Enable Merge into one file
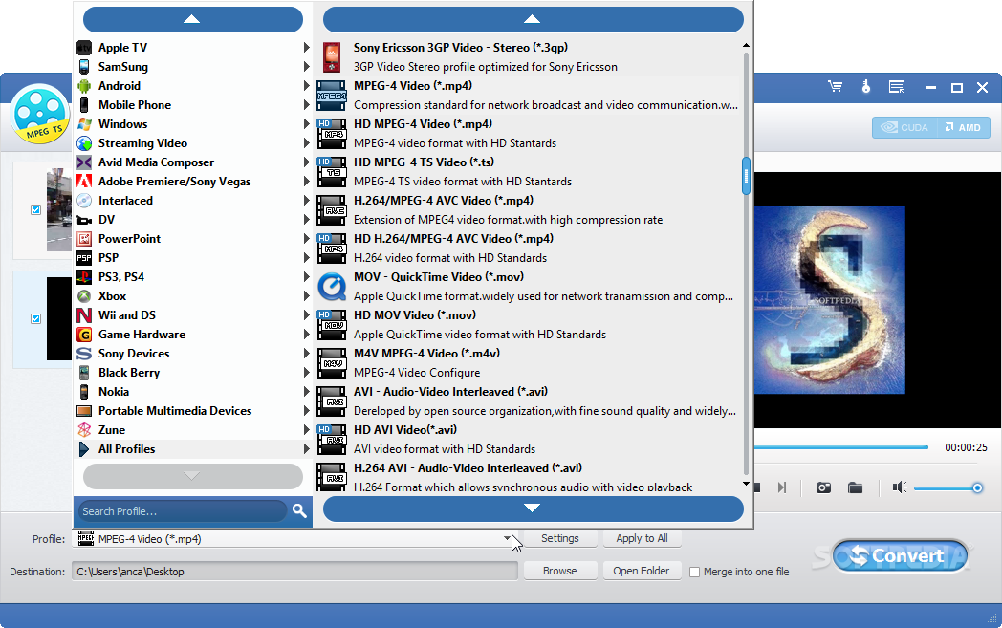Viewport: 1002px width, 628px height. pyautogui.click(x=695, y=572)
